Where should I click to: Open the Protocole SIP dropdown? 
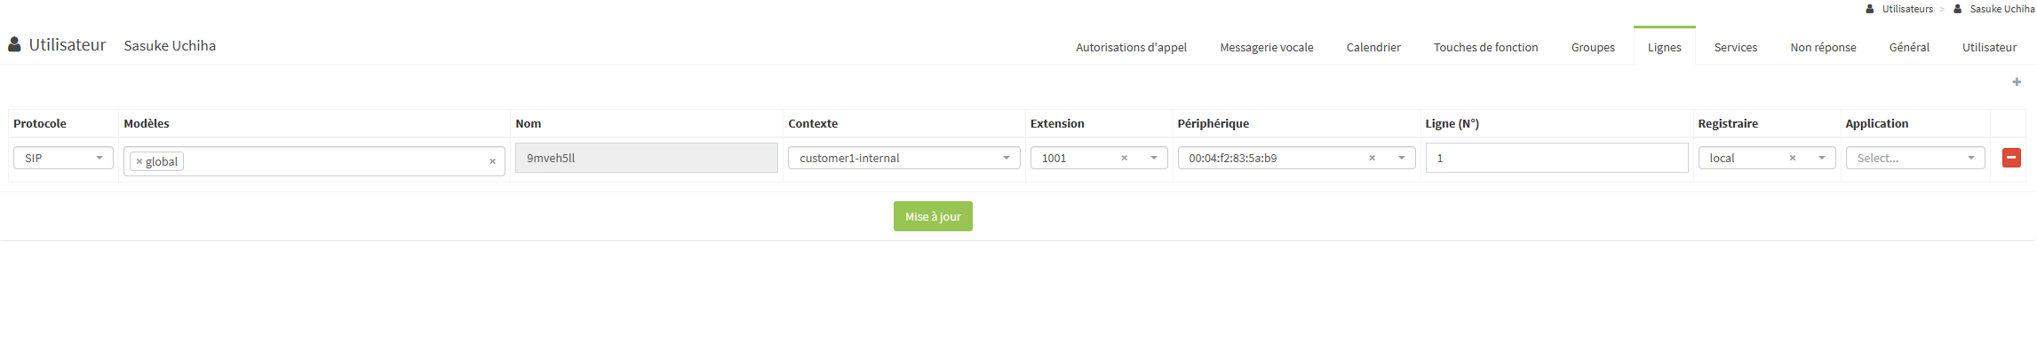point(63,158)
